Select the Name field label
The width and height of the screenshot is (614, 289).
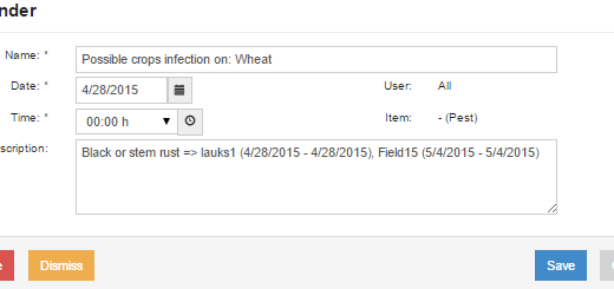(x=26, y=55)
